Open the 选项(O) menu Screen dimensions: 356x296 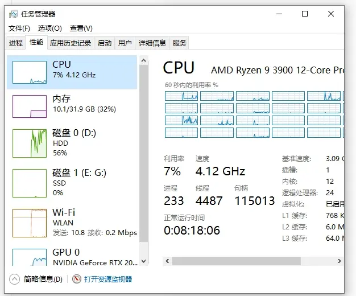[x=49, y=28]
